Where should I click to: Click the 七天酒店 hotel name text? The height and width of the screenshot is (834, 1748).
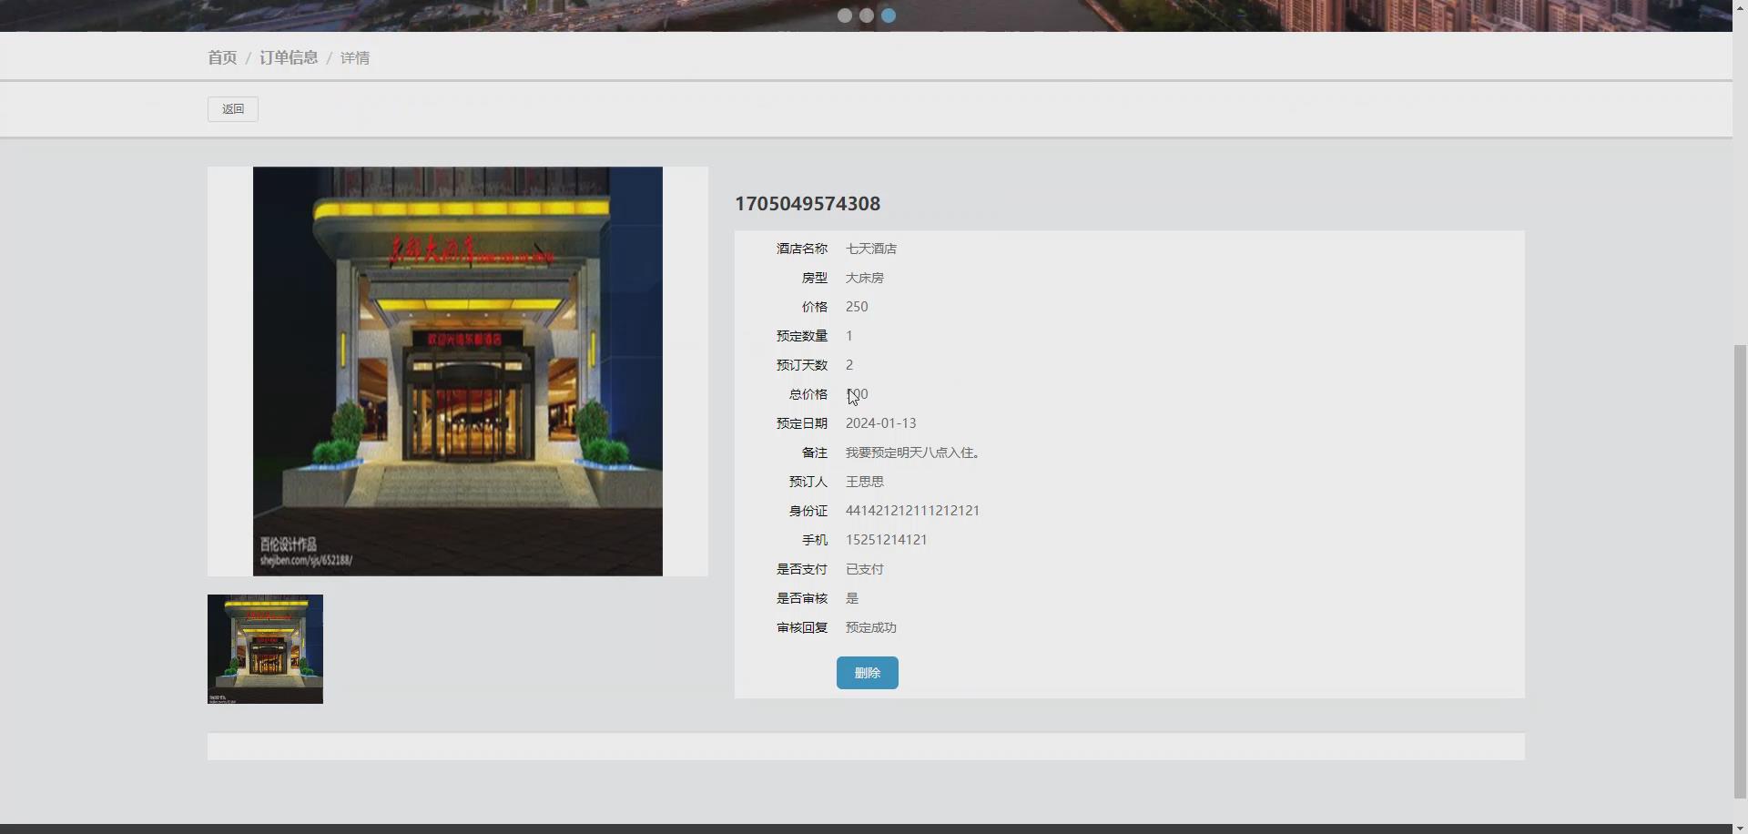coord(869,249)
